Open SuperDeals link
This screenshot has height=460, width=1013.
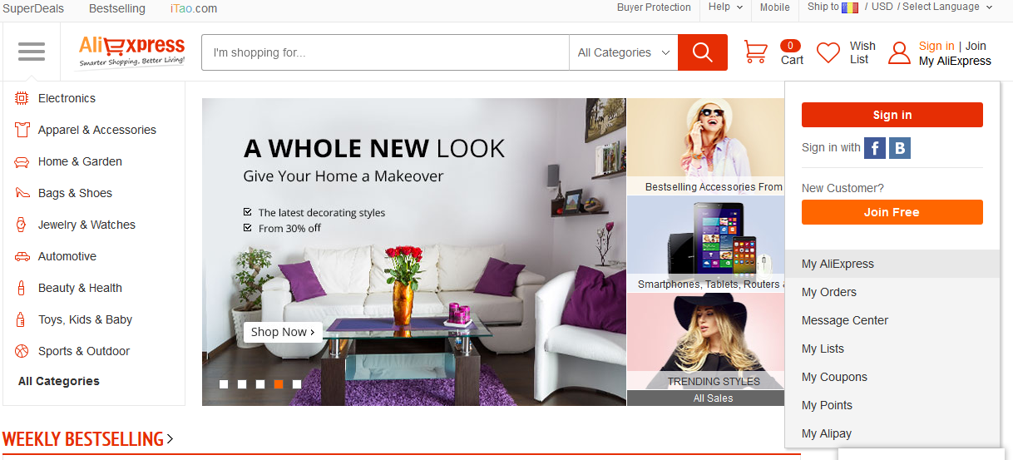[x=33, y=8]
